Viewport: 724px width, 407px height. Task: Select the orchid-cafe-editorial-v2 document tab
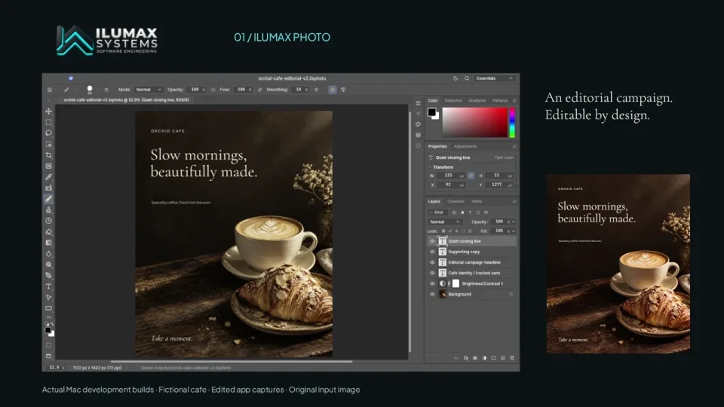click(126, 100)
